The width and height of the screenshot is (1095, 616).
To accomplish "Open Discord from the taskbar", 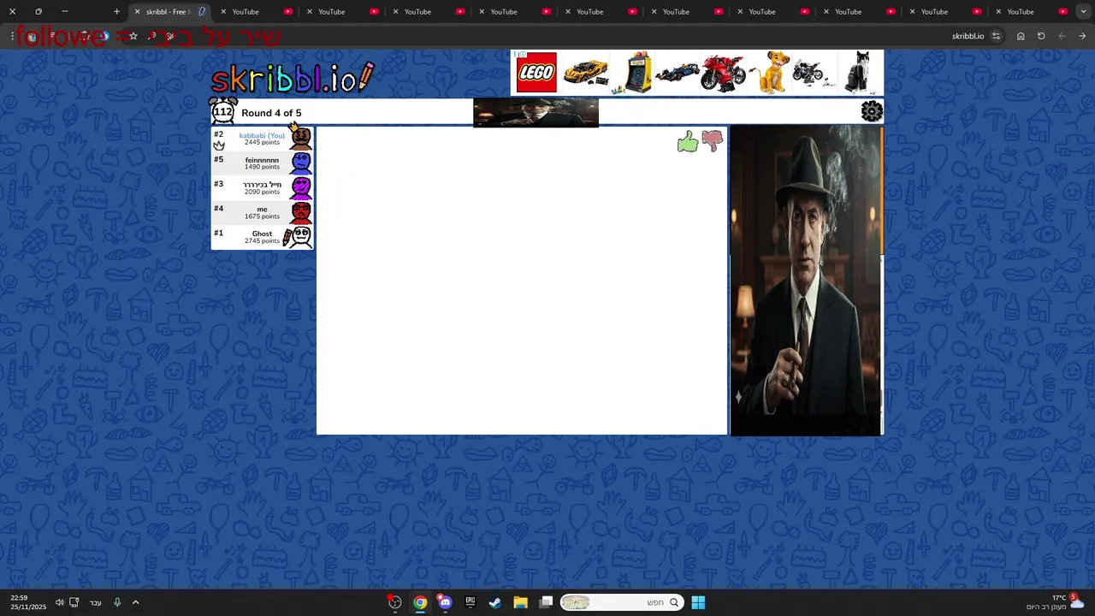I will tap(445, 602).
